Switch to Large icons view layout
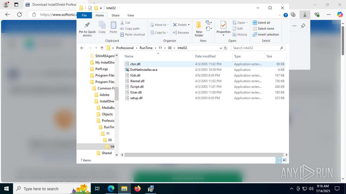Image resolution: width=346 pixels, height=194 pixels. [x=285, y=160]
